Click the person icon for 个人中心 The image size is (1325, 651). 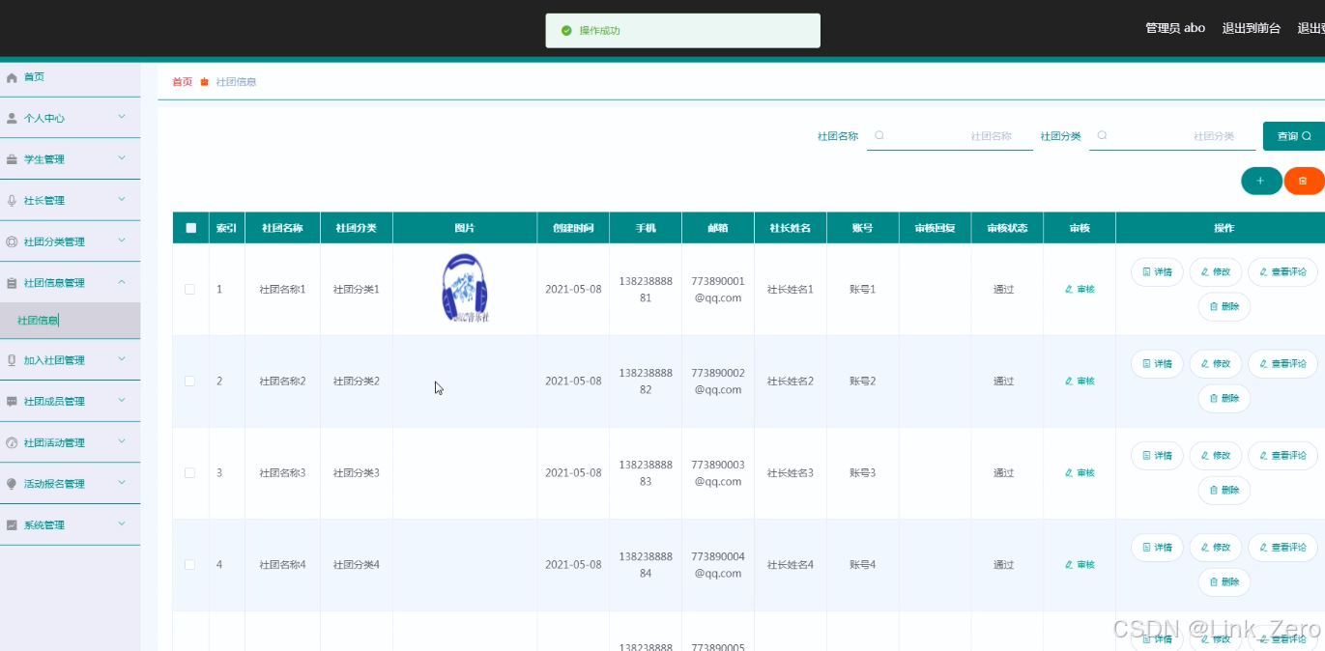12,119
